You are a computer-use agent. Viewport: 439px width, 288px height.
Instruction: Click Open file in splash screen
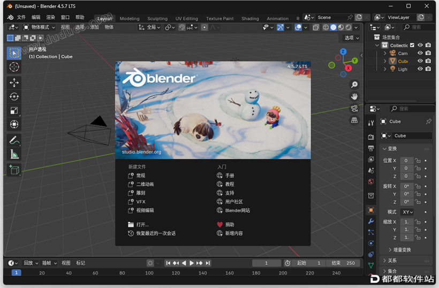click(x=138, y=224)
